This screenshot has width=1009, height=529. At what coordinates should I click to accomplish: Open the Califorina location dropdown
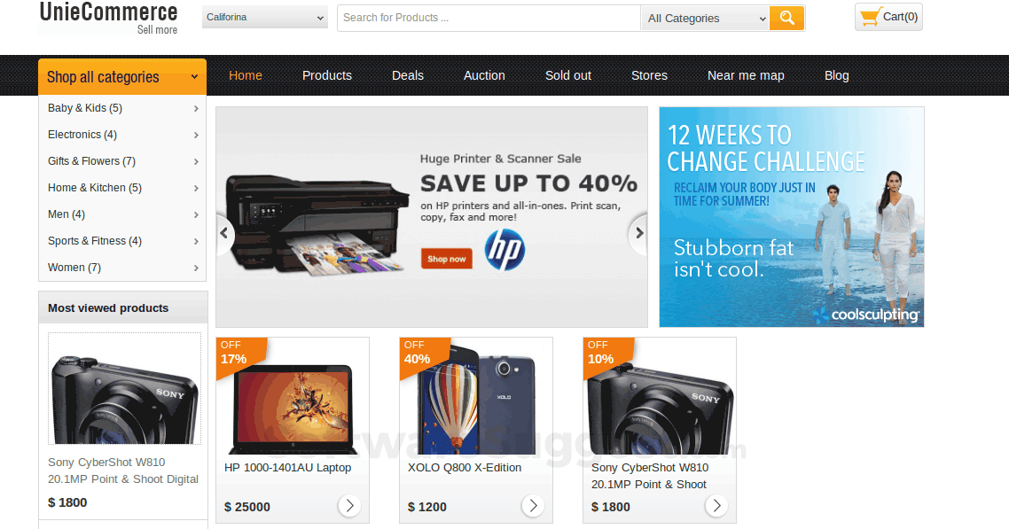coord(264,18)
